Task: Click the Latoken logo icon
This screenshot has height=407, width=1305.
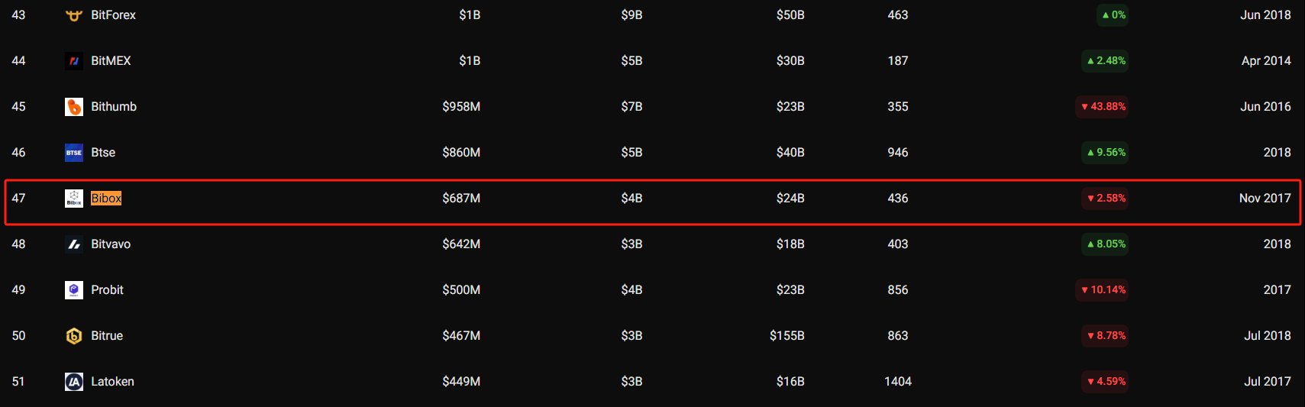Action: pyautogui.click(x=74, y=382)
